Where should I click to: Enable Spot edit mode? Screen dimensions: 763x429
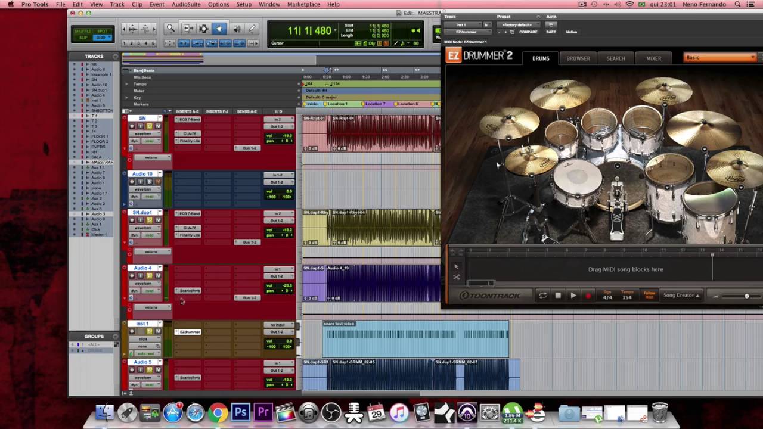pyautogui.click(x=103, y=31)
